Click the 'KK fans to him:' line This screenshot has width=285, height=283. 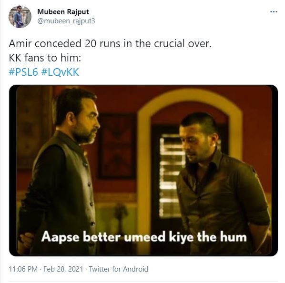(45, 58)
